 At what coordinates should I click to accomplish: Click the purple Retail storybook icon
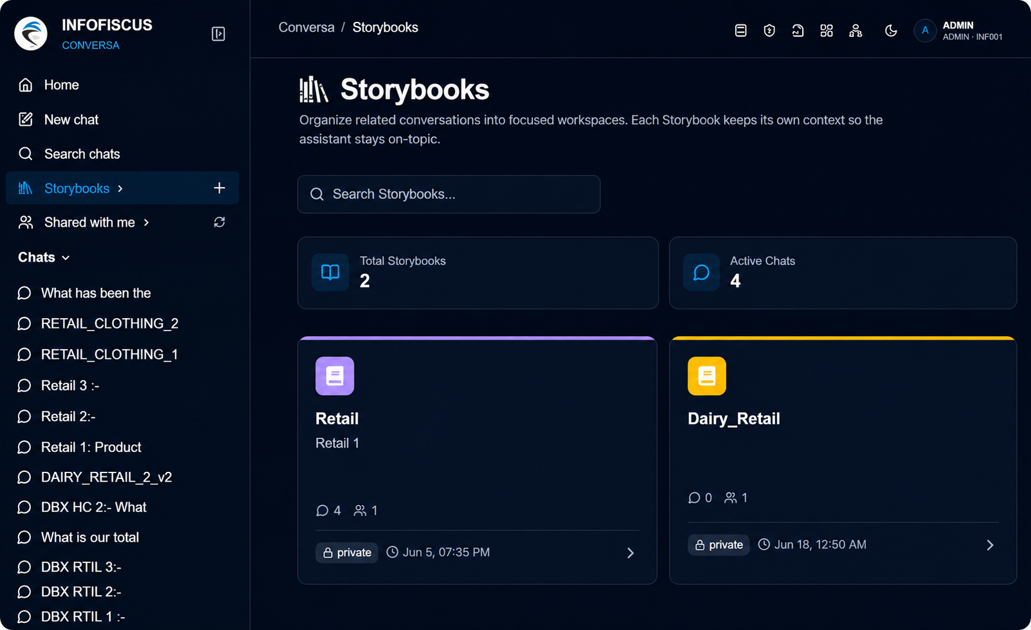[335, 376]
